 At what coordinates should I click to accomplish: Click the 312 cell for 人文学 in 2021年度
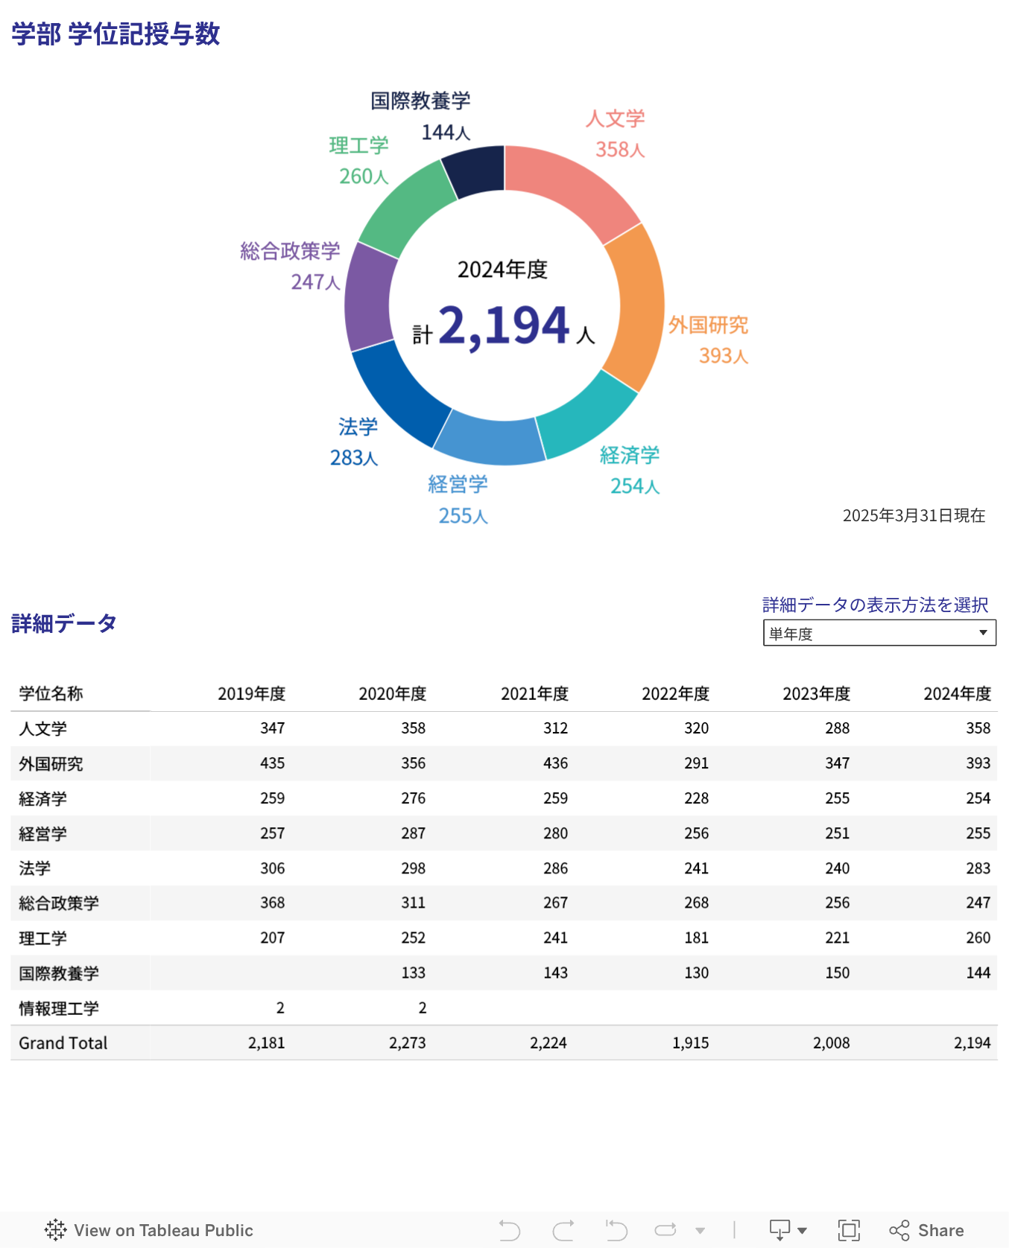[555, 728]
